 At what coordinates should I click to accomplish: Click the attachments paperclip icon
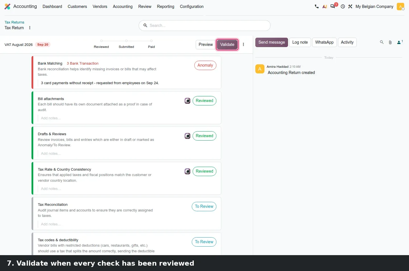pyautogui.click(x=390, y=42)
